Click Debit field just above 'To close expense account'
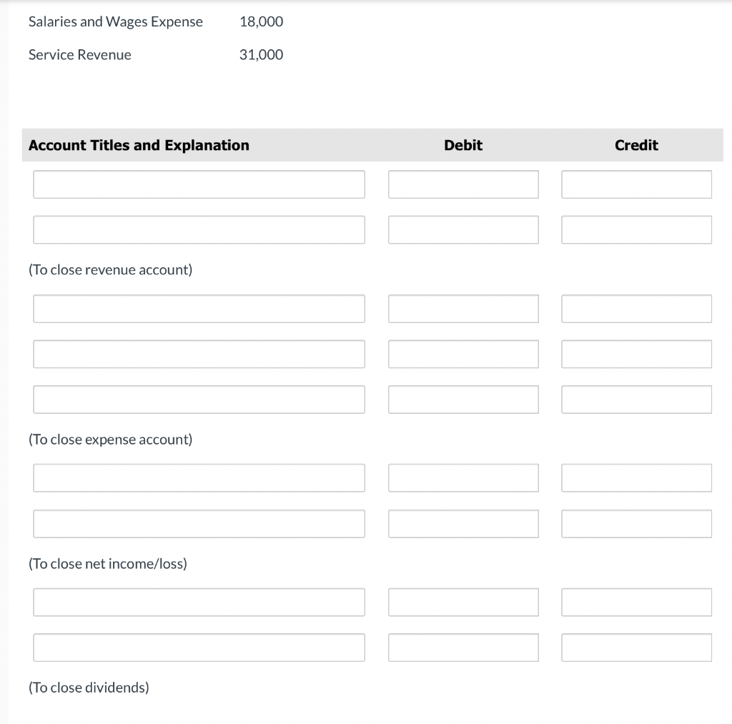 click(463, 400)
